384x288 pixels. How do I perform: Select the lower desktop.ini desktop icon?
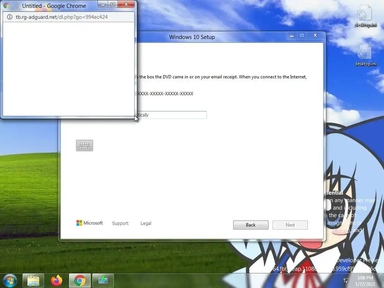click(365, 55)
